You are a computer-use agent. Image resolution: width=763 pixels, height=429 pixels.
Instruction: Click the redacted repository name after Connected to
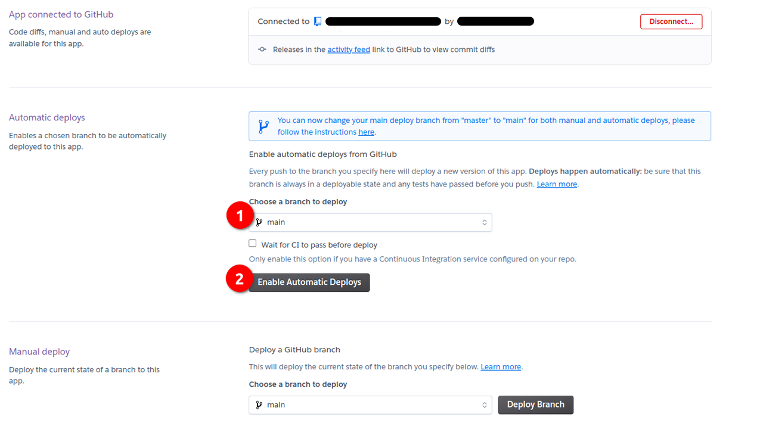(383, 21)
